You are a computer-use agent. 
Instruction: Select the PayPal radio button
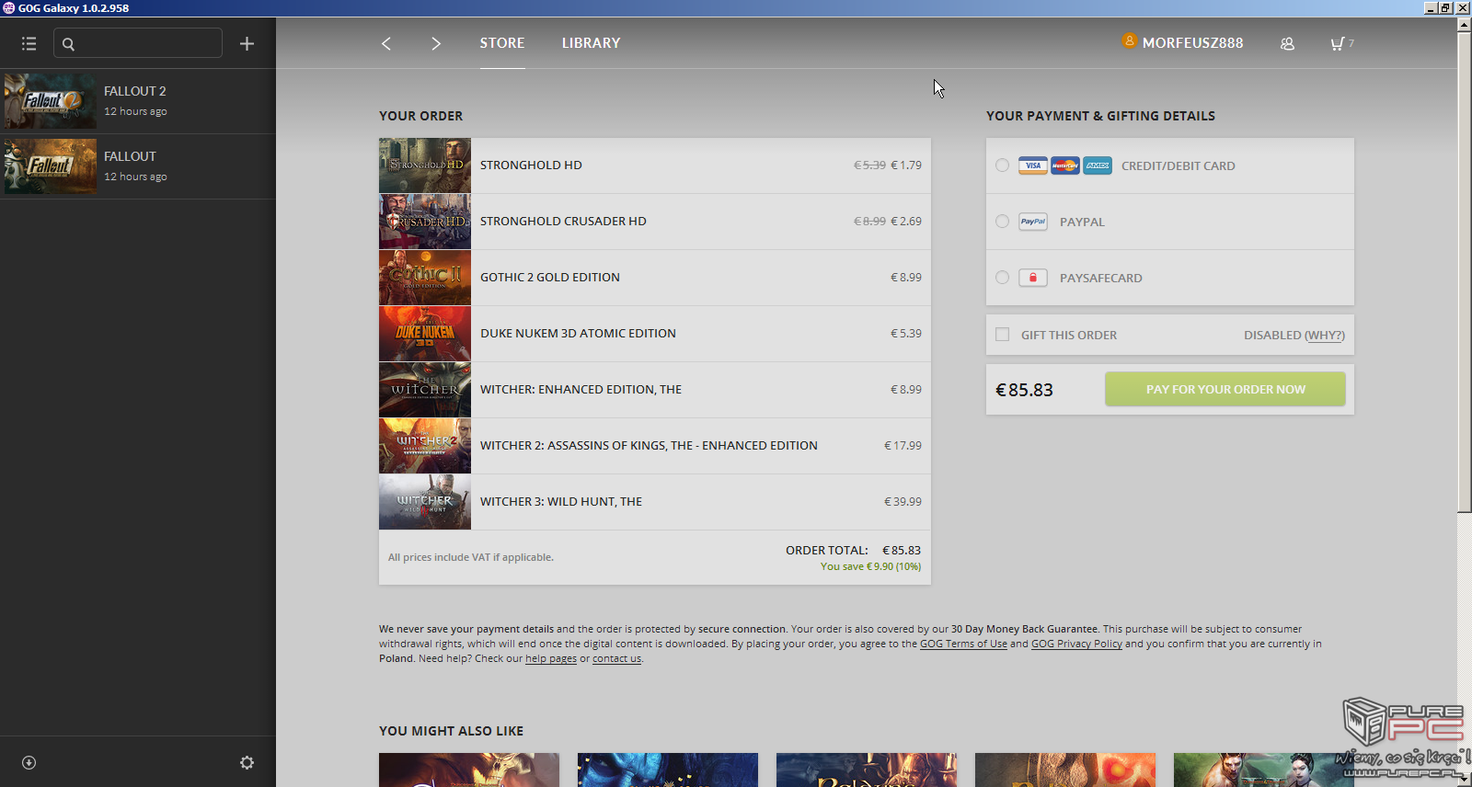(1002, 222)
